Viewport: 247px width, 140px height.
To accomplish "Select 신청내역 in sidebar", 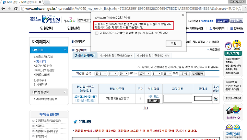I will click(x=40, y=61).
